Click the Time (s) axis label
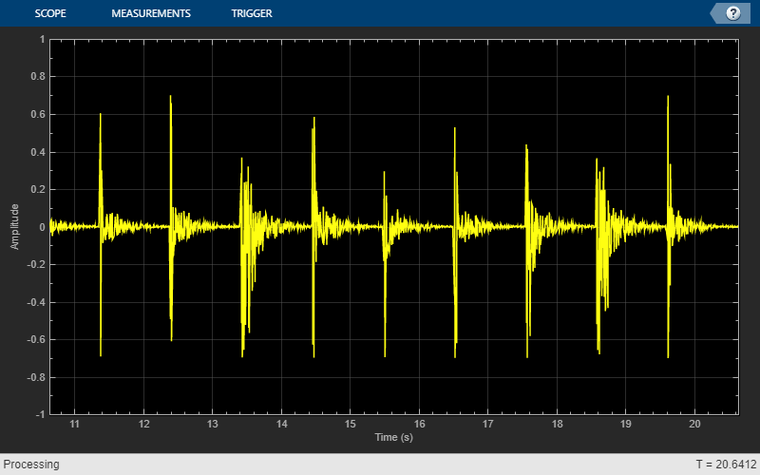Viewport: 760px width, 475px height. (393, 437)
